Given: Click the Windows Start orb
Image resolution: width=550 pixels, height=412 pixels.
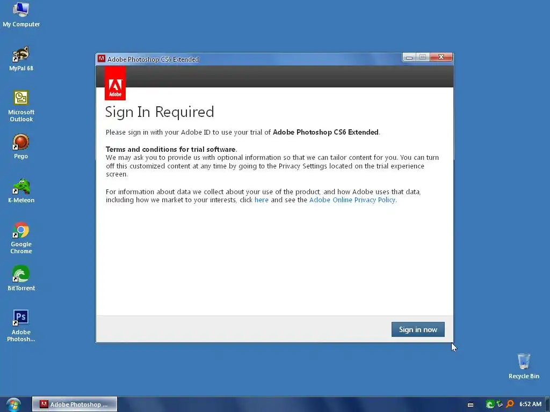Looking at the screenshot, I should (x=13, y=404).
